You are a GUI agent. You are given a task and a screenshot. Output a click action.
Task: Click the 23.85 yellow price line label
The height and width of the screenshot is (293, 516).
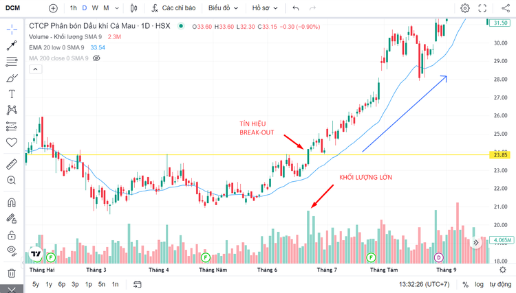[x=500, y=155]
